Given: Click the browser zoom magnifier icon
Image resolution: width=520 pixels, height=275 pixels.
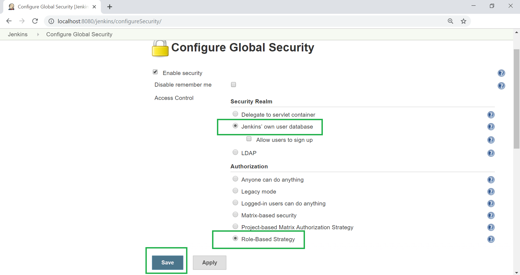Looking at the screenshot, I should pos(450,21).
